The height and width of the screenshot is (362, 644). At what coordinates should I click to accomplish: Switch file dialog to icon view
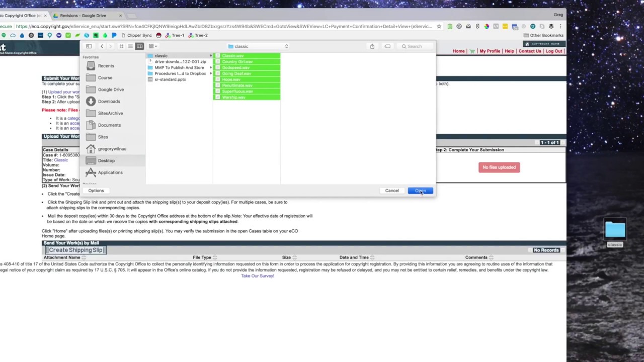(121, 46)
